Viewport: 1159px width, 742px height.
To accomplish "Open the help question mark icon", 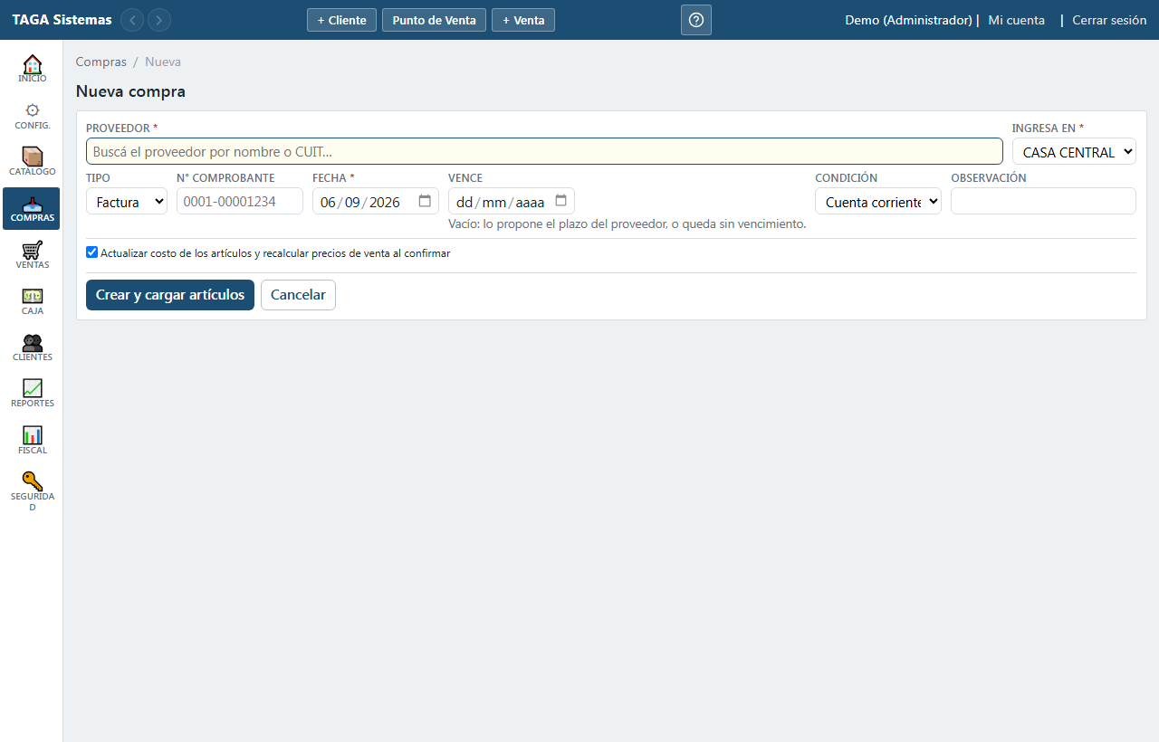I will click(696, 20).
